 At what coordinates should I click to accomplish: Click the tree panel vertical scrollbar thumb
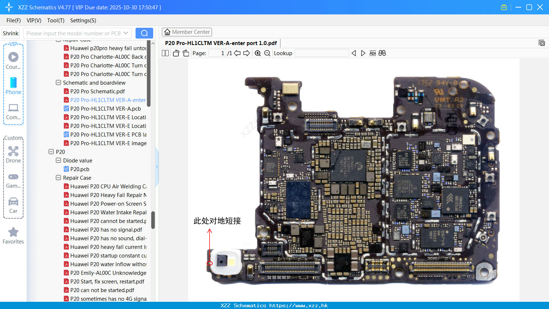click(x=153, y=220)
